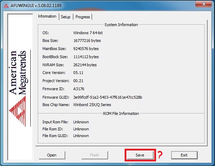Click the Project Version value "00.21"

tap(78, 81)
